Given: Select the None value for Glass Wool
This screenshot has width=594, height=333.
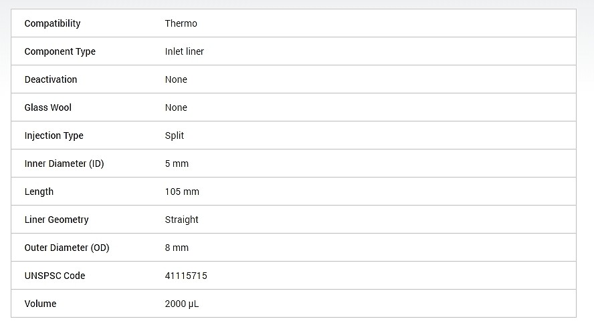Looking at the screenshot, I should (x=176, y=107).
